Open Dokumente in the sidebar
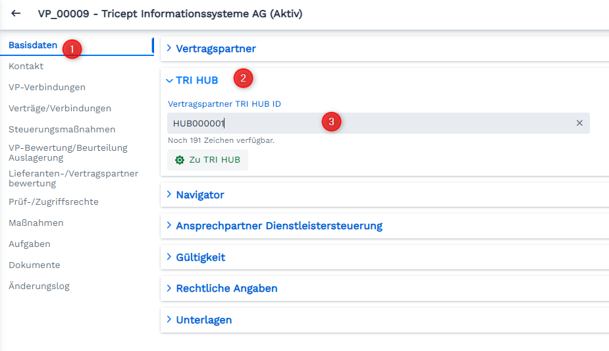 click(34, 265)
